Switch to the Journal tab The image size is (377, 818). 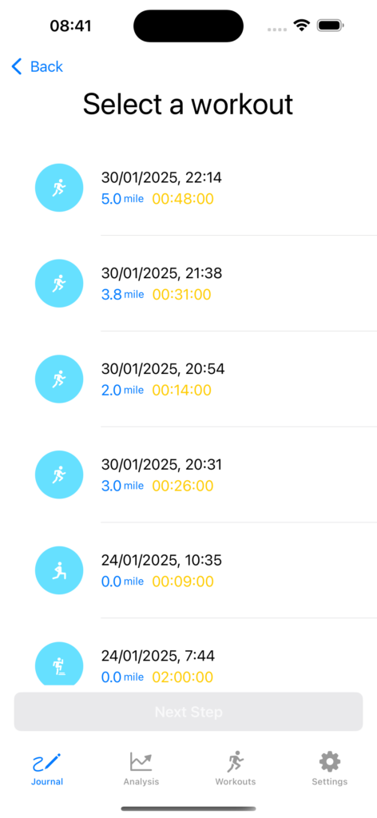coord(47,769)
